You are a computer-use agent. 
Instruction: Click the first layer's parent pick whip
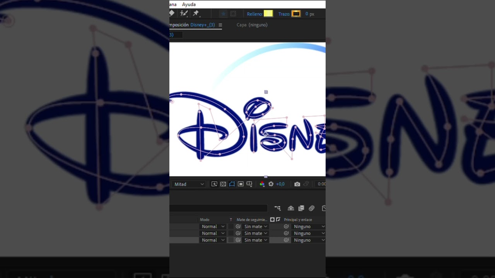click(x=286, y=227)
